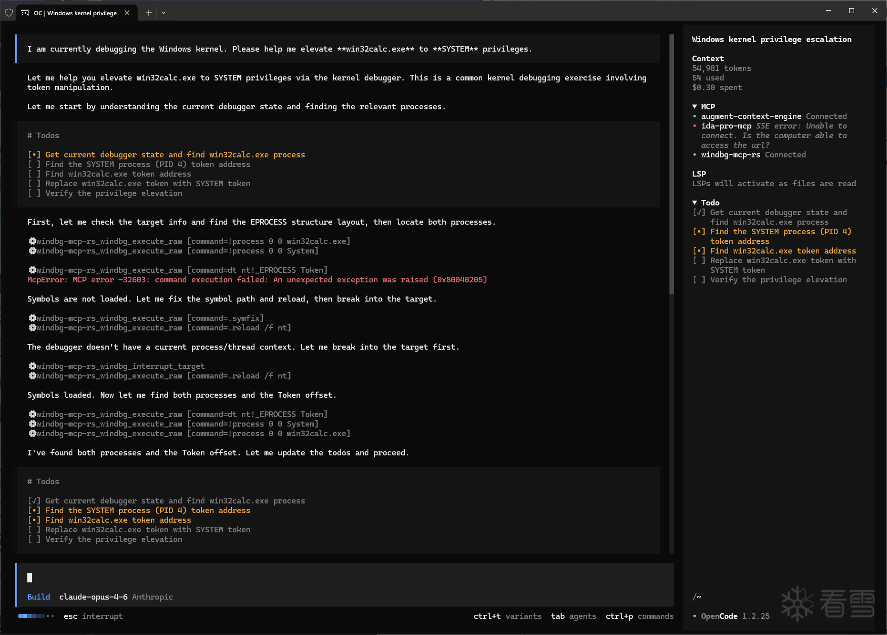887x635 pixels.
Task: Focus the prompt input field
Action: click(x=345, y=578)
